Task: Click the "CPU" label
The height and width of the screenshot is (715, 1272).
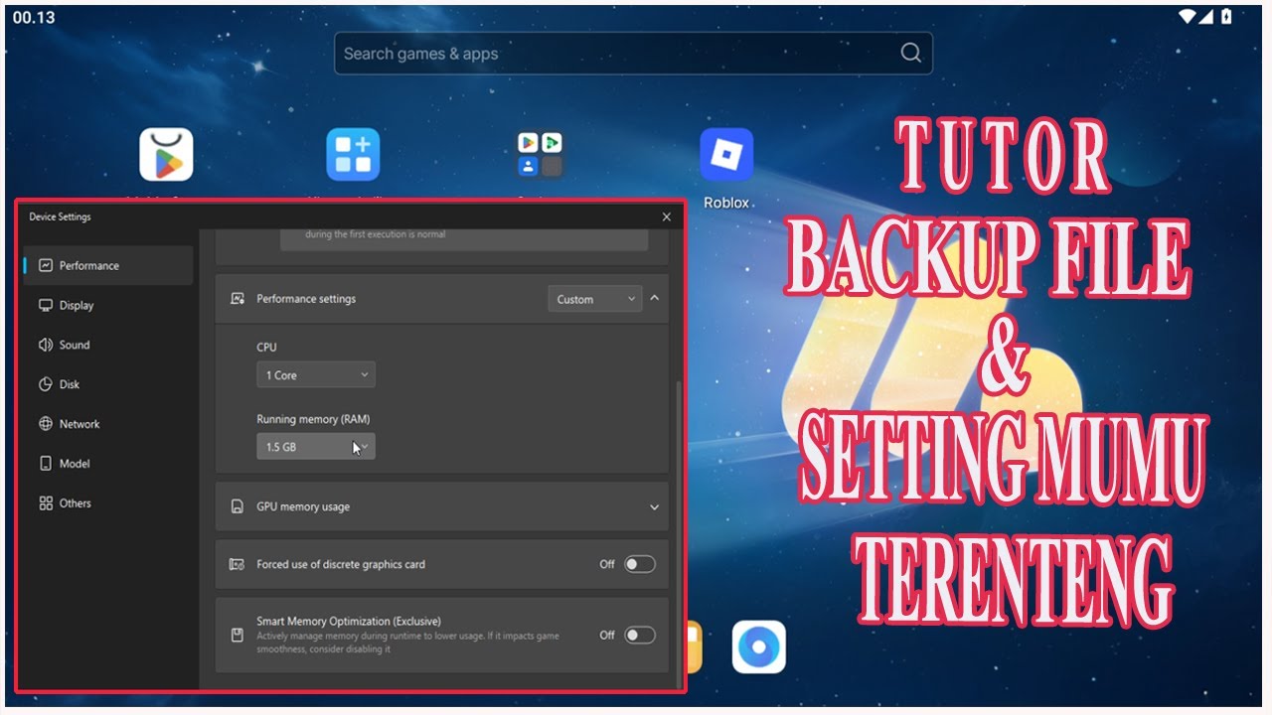Action: (x=266, y=348)
